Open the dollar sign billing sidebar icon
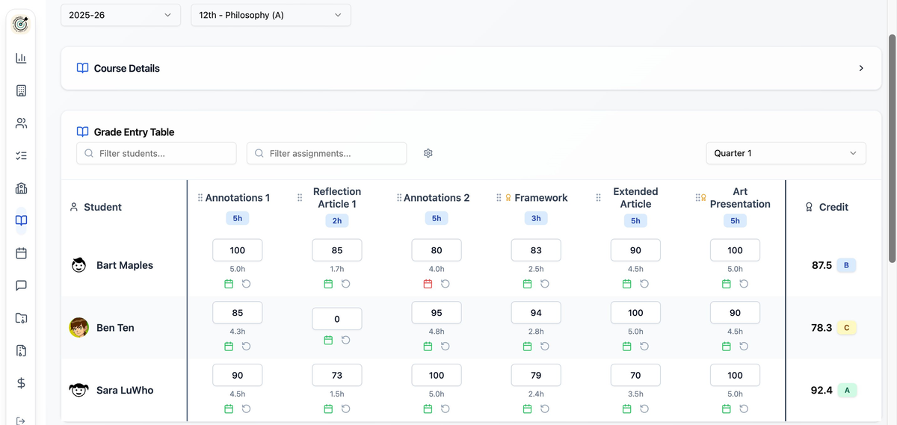 tap(21, 382)
